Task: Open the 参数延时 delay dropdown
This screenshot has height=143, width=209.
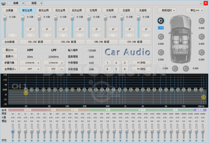Action: pyautogui.click(x=167, y=10)
